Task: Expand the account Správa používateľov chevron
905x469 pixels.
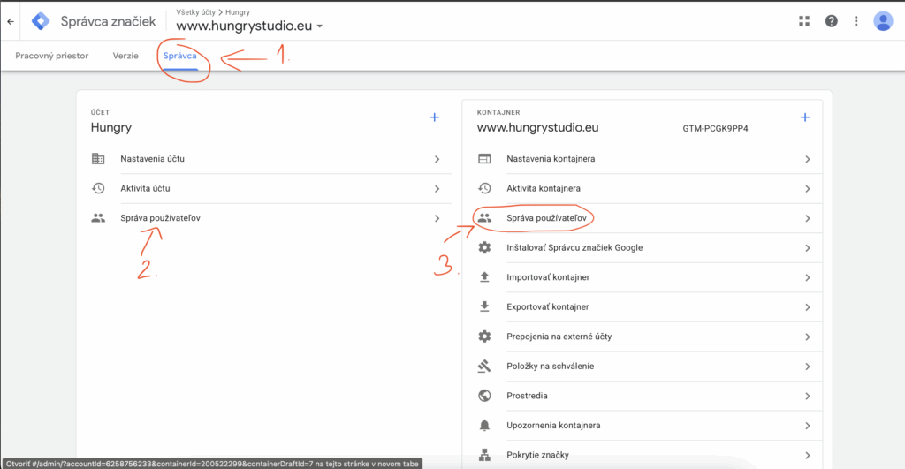Action: (437, 219)
